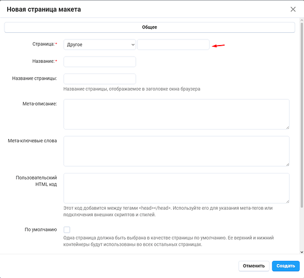Click the scrollbar up arrow
Viewport: 304px width, 278px height.
pyautogui.click(x=302, y=20)
